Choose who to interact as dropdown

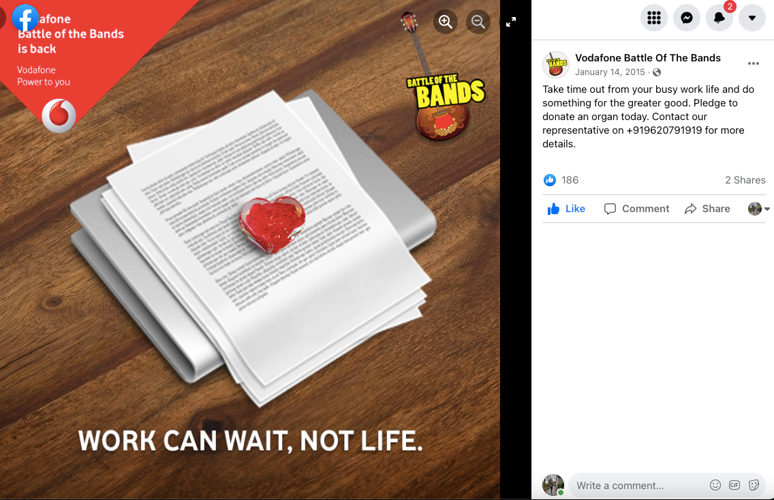759,209
